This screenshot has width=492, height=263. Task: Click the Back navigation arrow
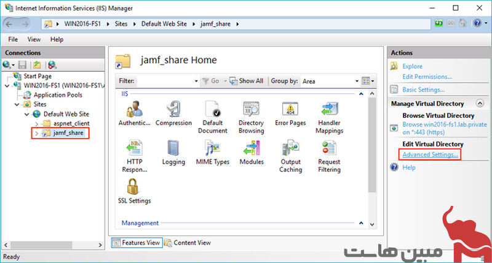pos(9,24)
